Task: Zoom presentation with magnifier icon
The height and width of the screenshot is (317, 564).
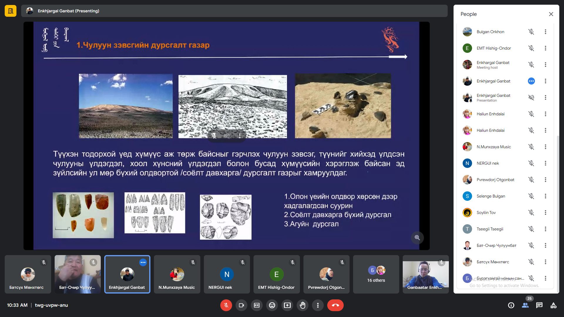Action: (x=417, y=237)
